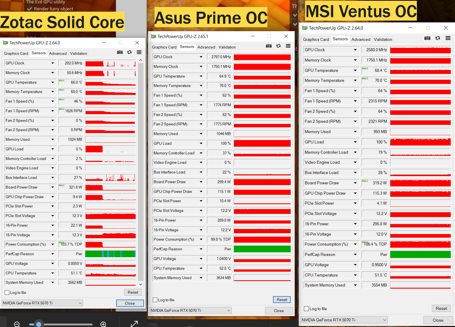Screen dimensions: 455x327
Task: Click screenshot camera icon in MSI GPU-Z window
Action: tap(427, 38)
